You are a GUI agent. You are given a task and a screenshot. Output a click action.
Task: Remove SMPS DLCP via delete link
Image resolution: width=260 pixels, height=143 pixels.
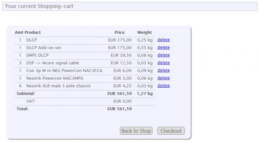(163, 55)
